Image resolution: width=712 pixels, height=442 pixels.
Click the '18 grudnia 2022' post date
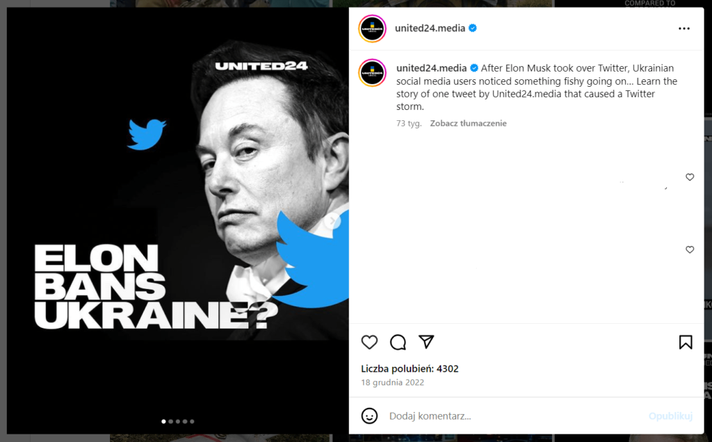click(392, 382)
